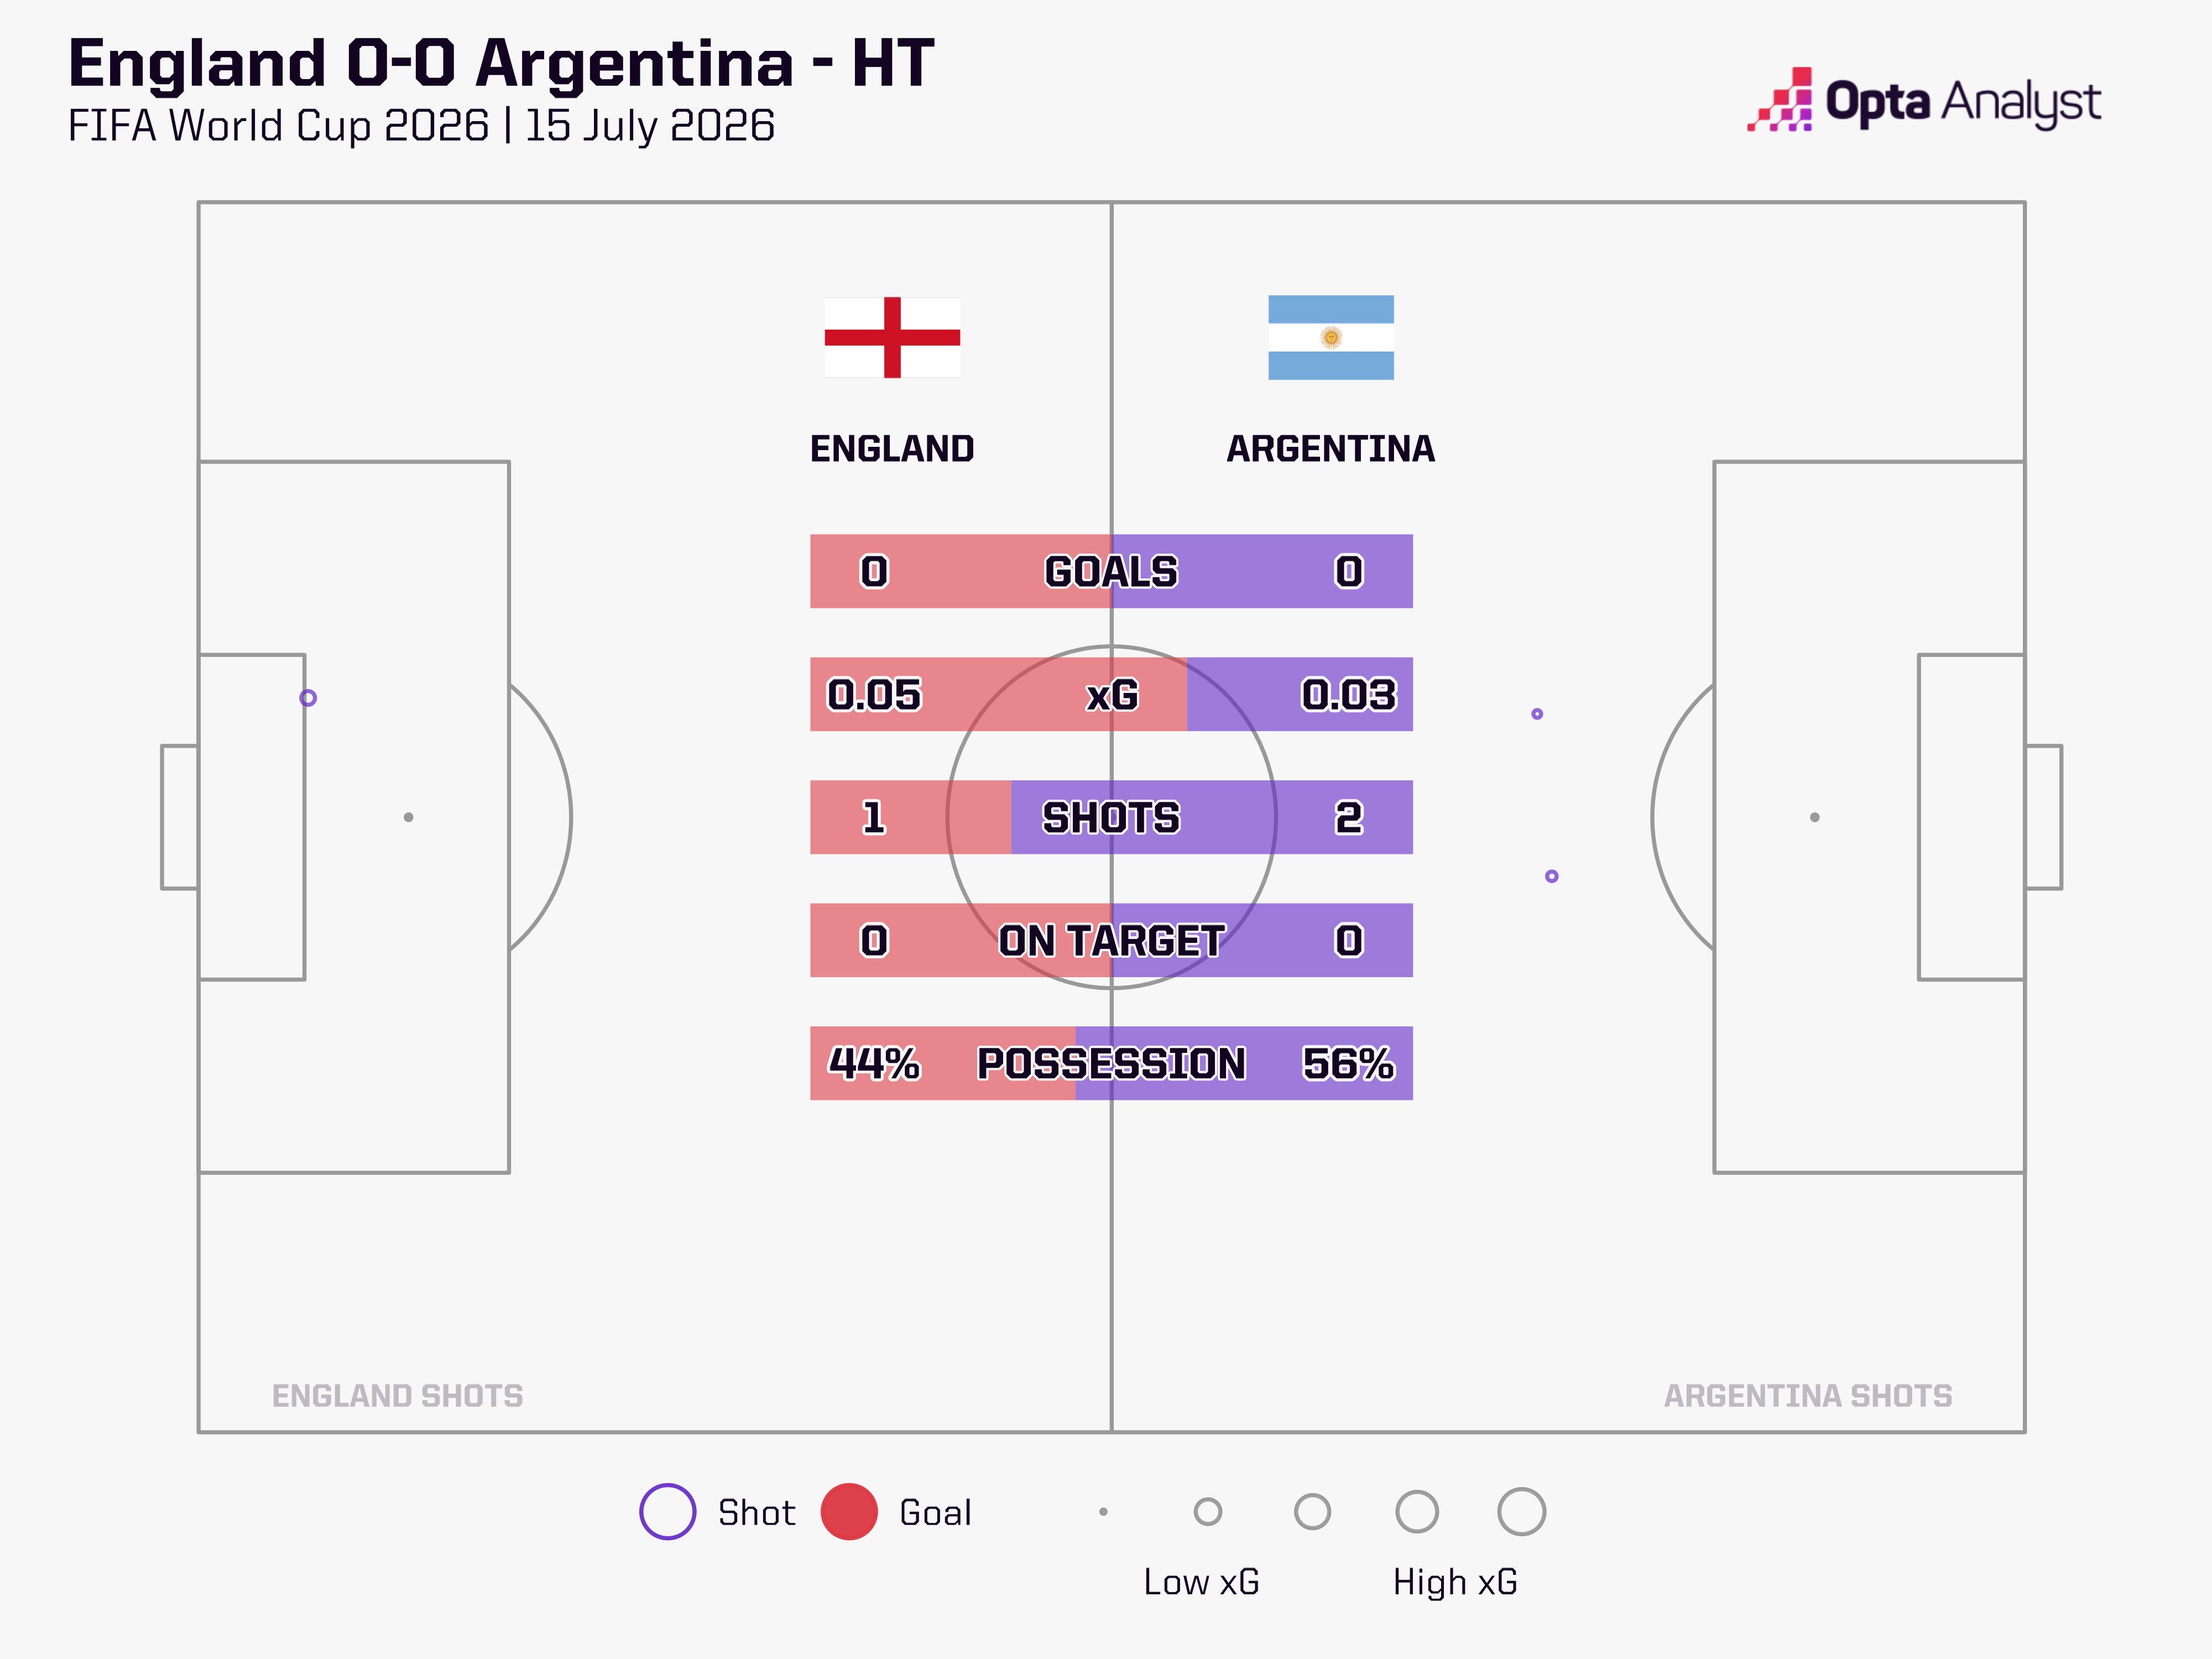Click the Argentina flag icon
Screen dimensions: 2212x1659
click(x=1331, y=337)
